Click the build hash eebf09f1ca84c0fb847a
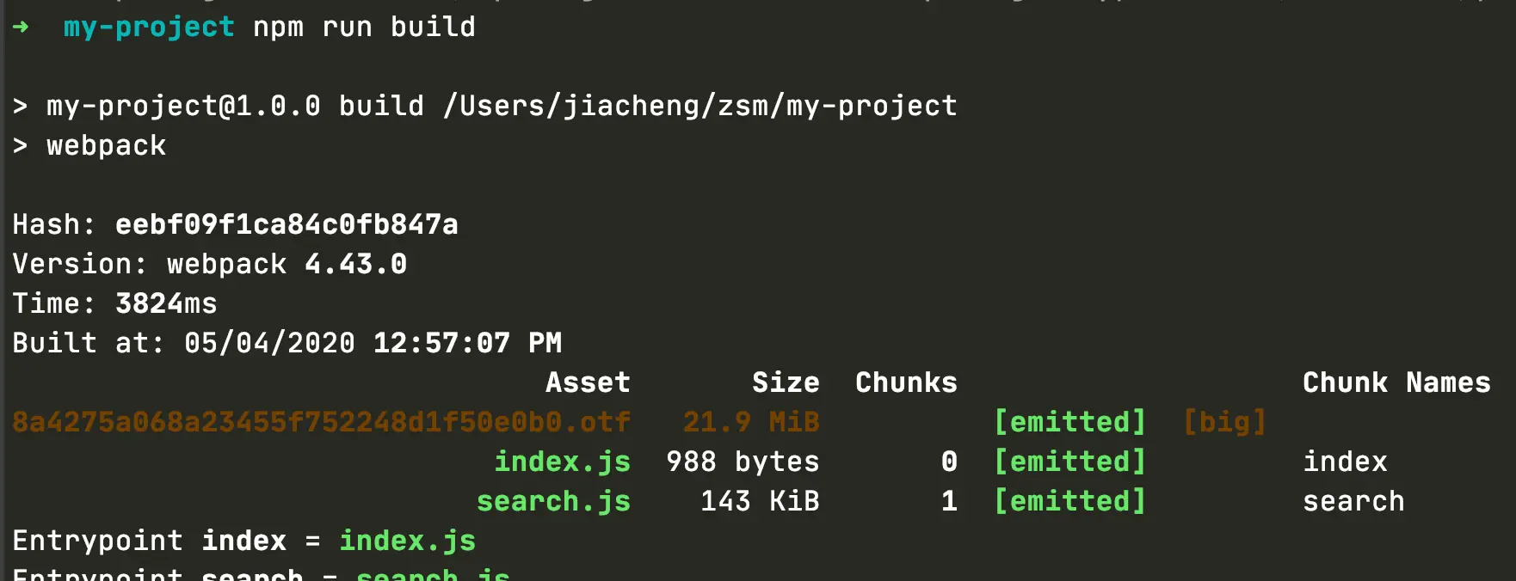The height and width of the screenshot is (581, 1516). click(287, 224)
